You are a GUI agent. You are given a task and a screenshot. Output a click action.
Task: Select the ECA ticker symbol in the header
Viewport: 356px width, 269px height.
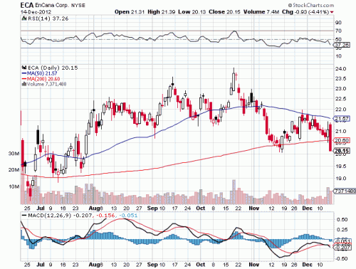pos(27,5)
